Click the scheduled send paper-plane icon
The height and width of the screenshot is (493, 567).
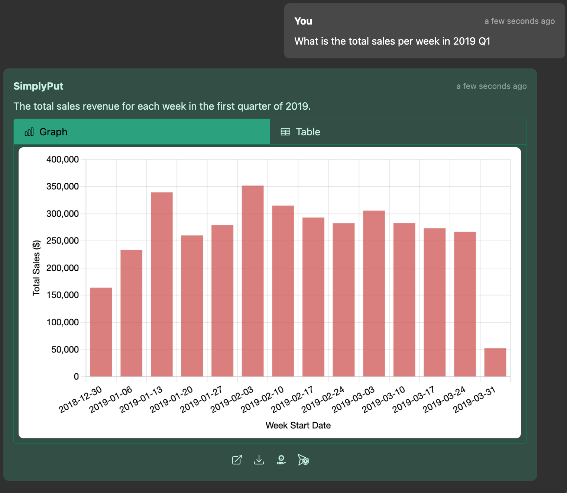tap(303, 460)
